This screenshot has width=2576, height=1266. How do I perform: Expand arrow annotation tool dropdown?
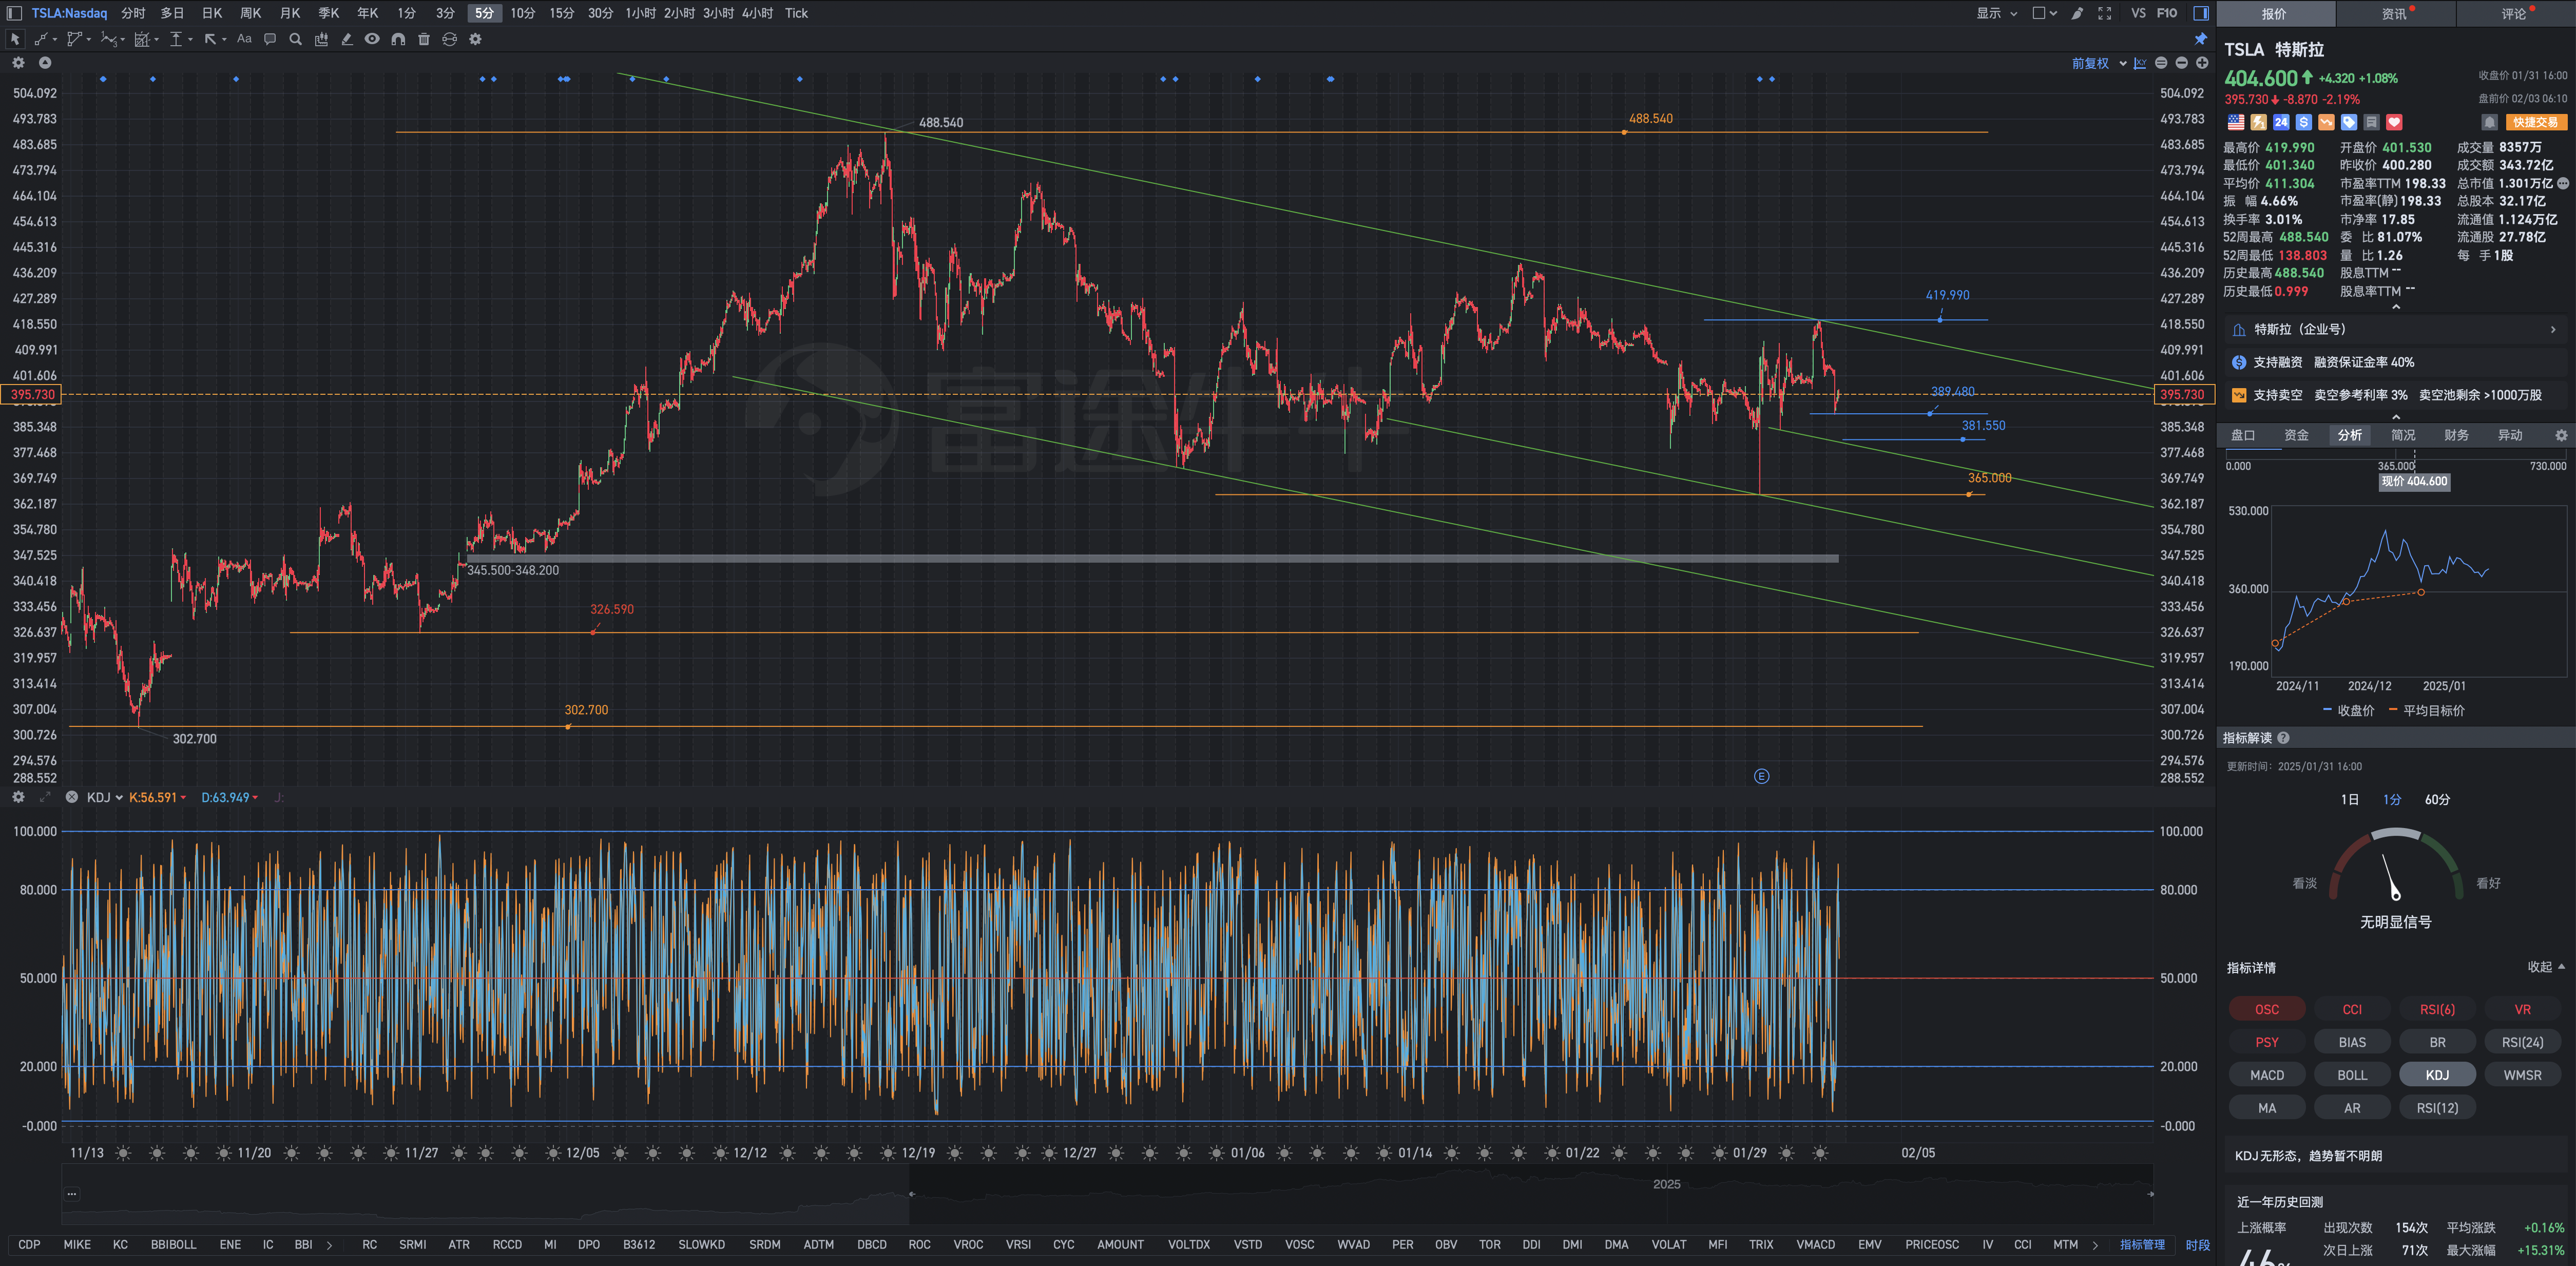click(x=224, y=40)
